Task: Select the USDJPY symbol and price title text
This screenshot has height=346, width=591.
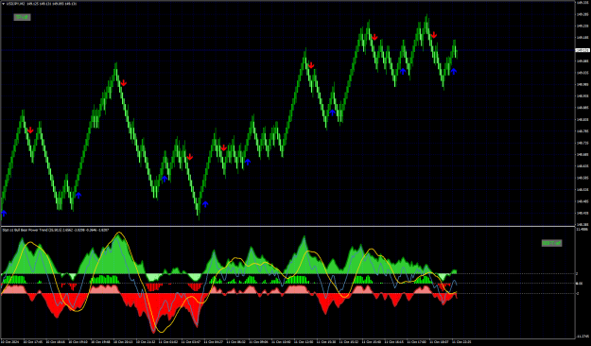Action: (41, 4)
